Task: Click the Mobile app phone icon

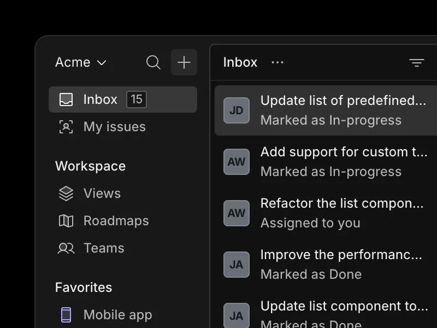Action: click(x=66, y=315)
